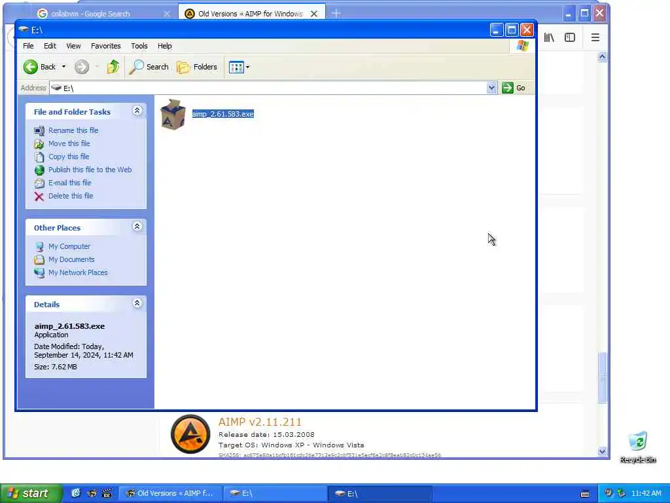Image resolution: width=670 pixels, height=503 pixels.
Task: Click the Copy this file icon
Action: 39,157
